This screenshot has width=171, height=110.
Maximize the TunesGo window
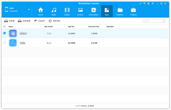(161, 4)
